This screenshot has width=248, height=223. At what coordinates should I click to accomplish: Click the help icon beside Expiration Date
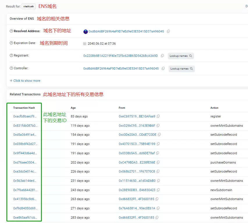(x=11, y=43)
